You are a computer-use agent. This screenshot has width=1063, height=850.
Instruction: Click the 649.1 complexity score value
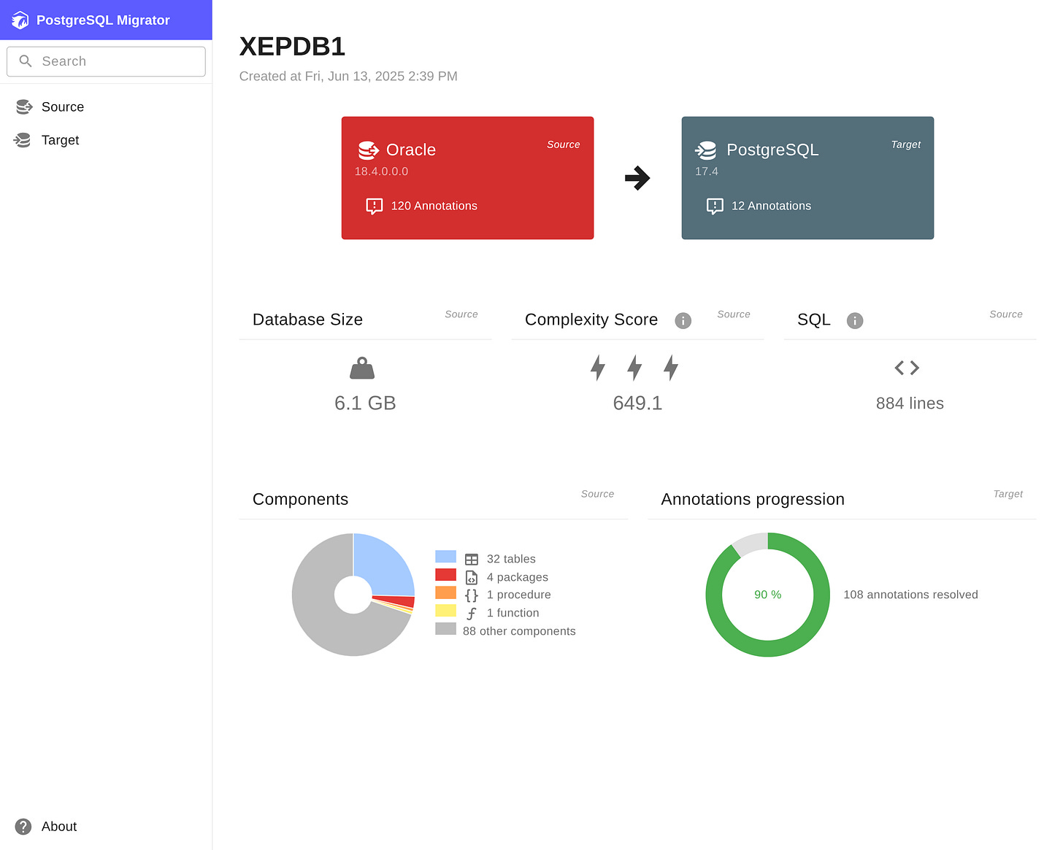tap(637, 403)
